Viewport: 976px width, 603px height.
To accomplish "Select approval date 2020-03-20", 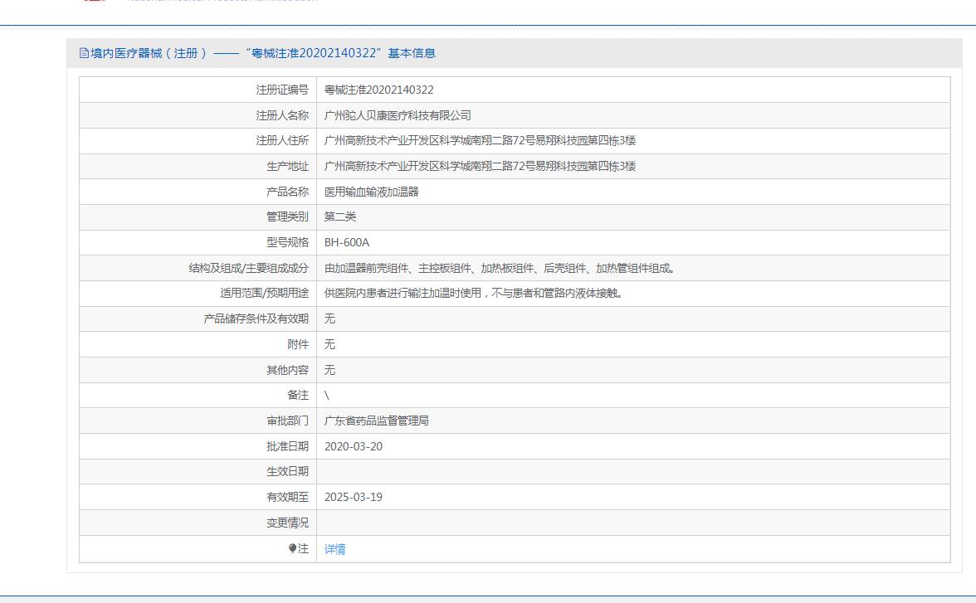I will pyautogui.click(x=354, y=446).
